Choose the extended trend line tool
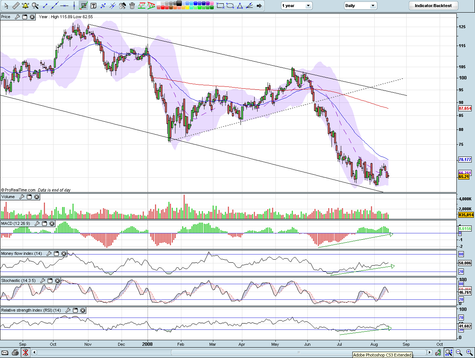The height and width of the screenshot is (358, 475). pos(55,6)
